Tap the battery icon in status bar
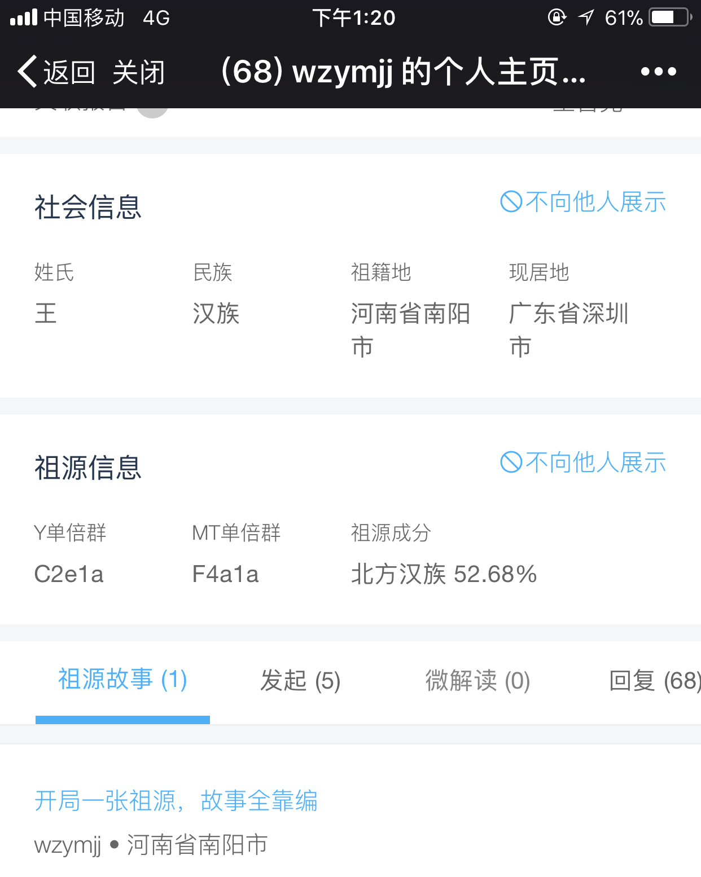This screenshot has width=701, height=877. (x=669, y=17)
